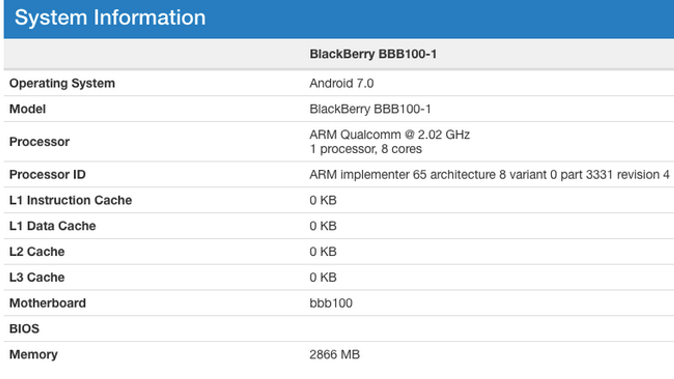Click the System Information header title
Image resolution: width=674 pixels, height=379 pixels.
point(110,18)
